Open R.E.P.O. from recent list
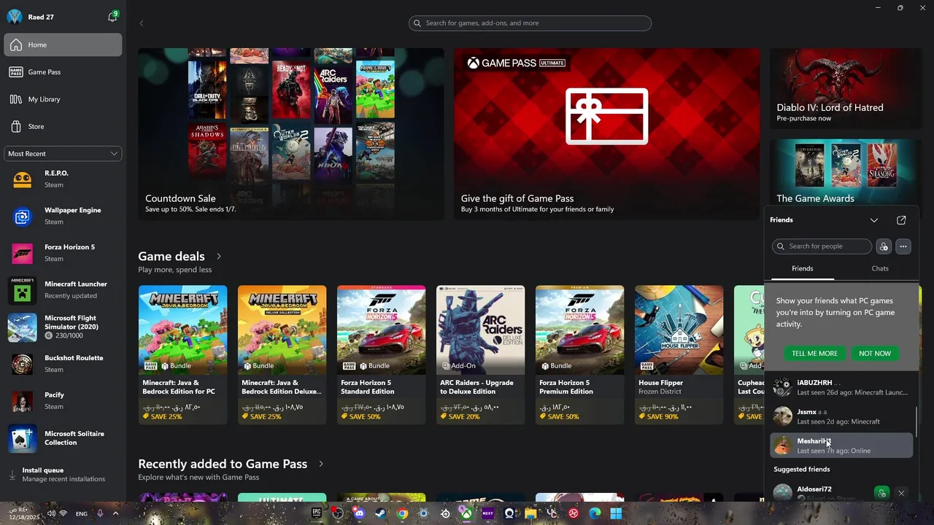Viewport: 934px width, 525px height. point(63,179)
